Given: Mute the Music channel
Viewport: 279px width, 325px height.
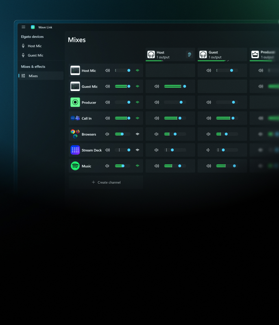Looking at the screenshot, I should (107, 166).
